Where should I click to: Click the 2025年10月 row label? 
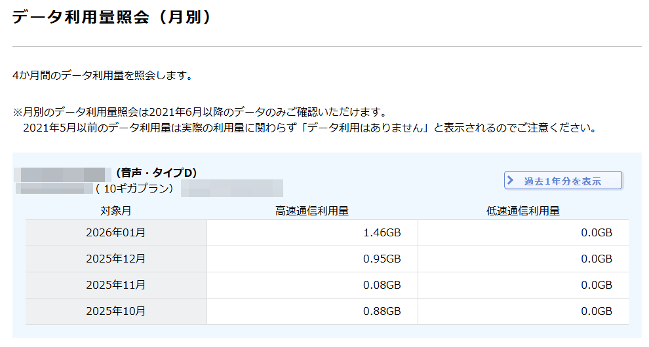(115, 311)
